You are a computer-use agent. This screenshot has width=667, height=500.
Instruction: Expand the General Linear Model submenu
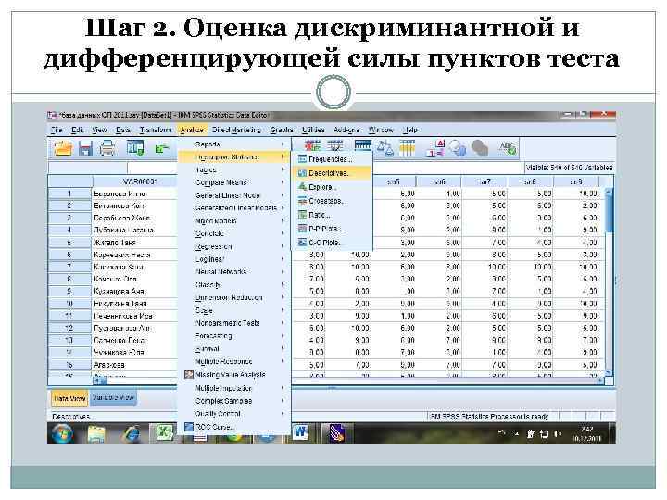coord(234,195)
